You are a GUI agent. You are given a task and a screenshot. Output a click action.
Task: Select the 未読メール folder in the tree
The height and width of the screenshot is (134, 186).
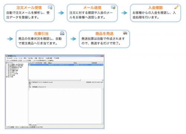click(x=17, y=64)
